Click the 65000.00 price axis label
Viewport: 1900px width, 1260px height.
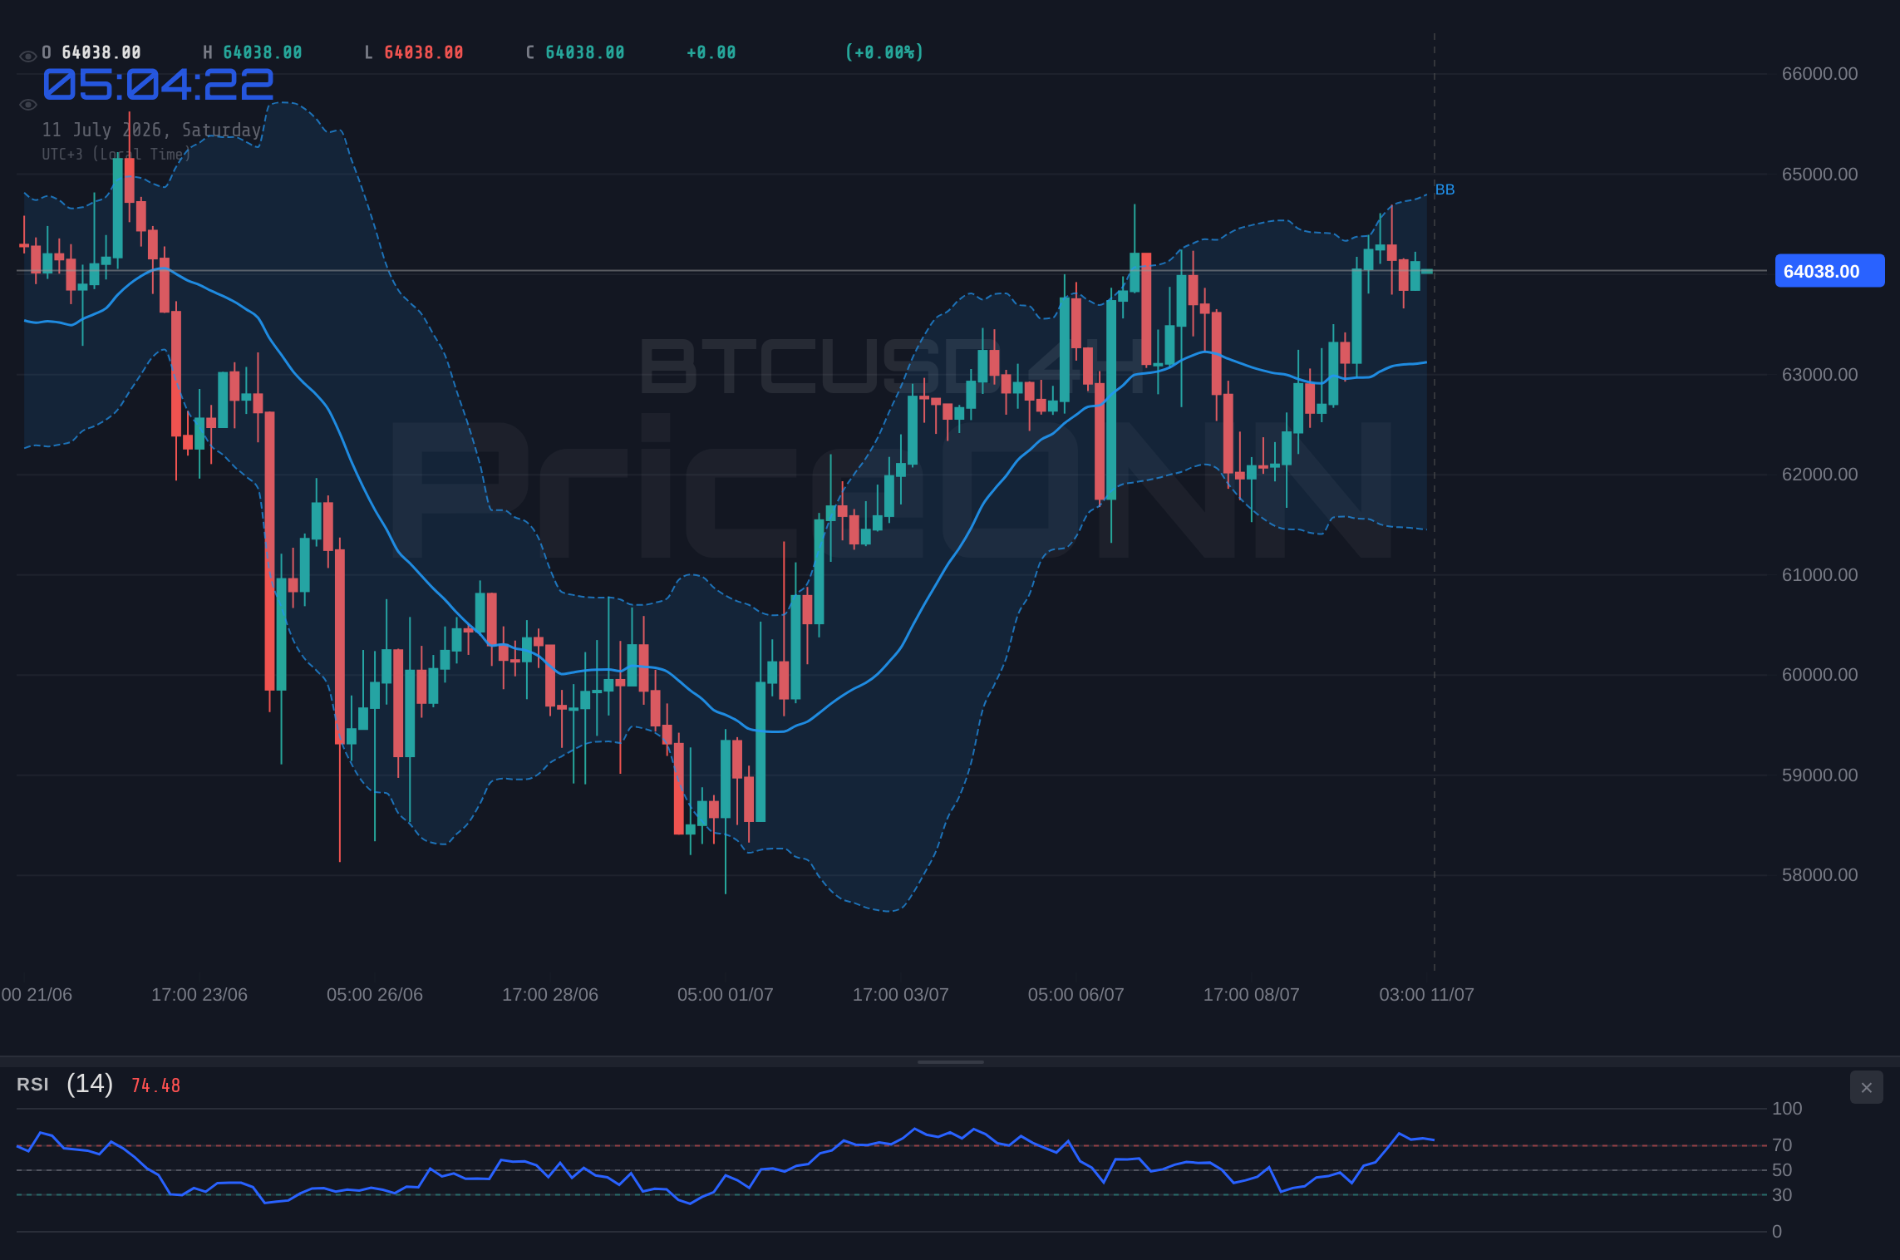1819,175
